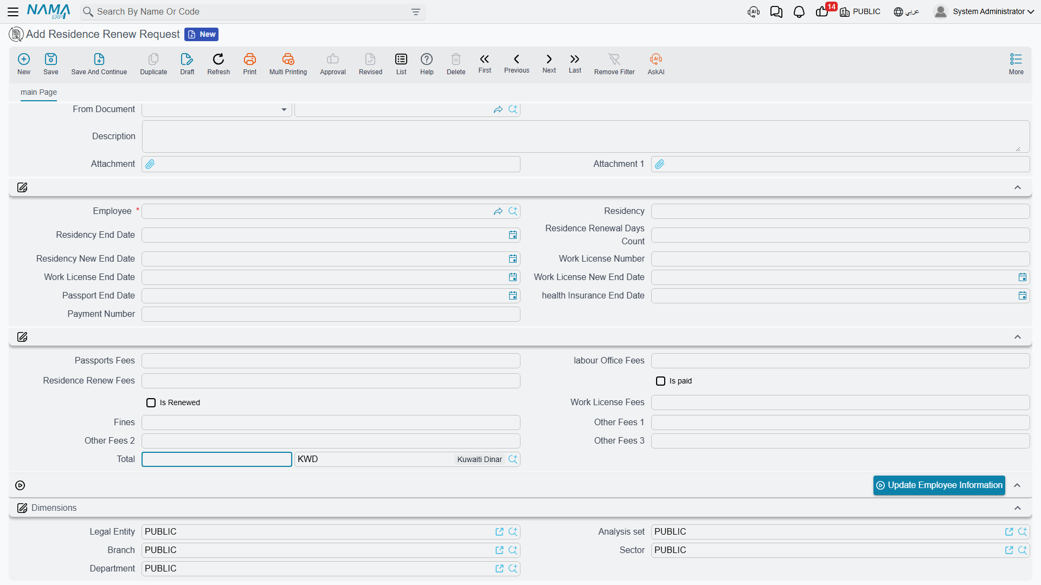This screenshot has width=1041, height=585.
Task: Refresh the form
Action: tap(219, 63)
